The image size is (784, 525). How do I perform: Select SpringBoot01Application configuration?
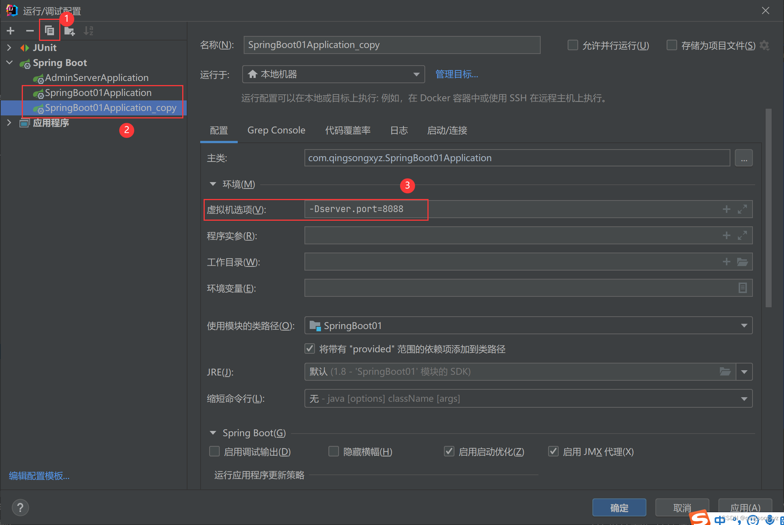(98, 93)
